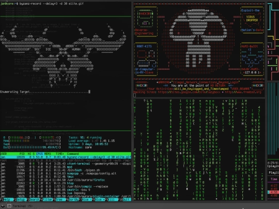Click the 'Enumerating Target' line
279x209 pixels.
[45, 92]
